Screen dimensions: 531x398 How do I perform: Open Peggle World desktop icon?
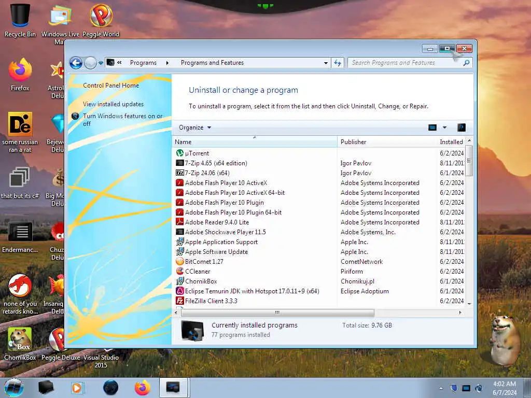pyautogui.click(x=101, y=21)
